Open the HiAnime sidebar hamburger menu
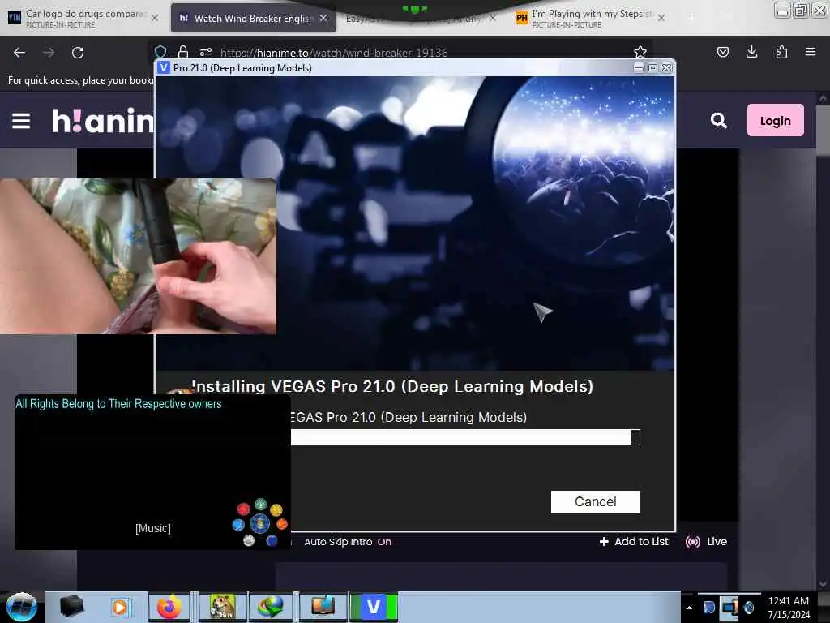 (21, 121)
